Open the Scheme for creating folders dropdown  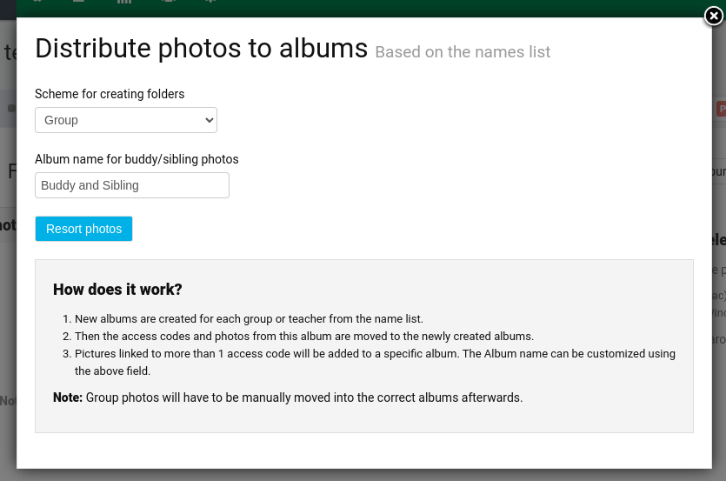(126, 120)
